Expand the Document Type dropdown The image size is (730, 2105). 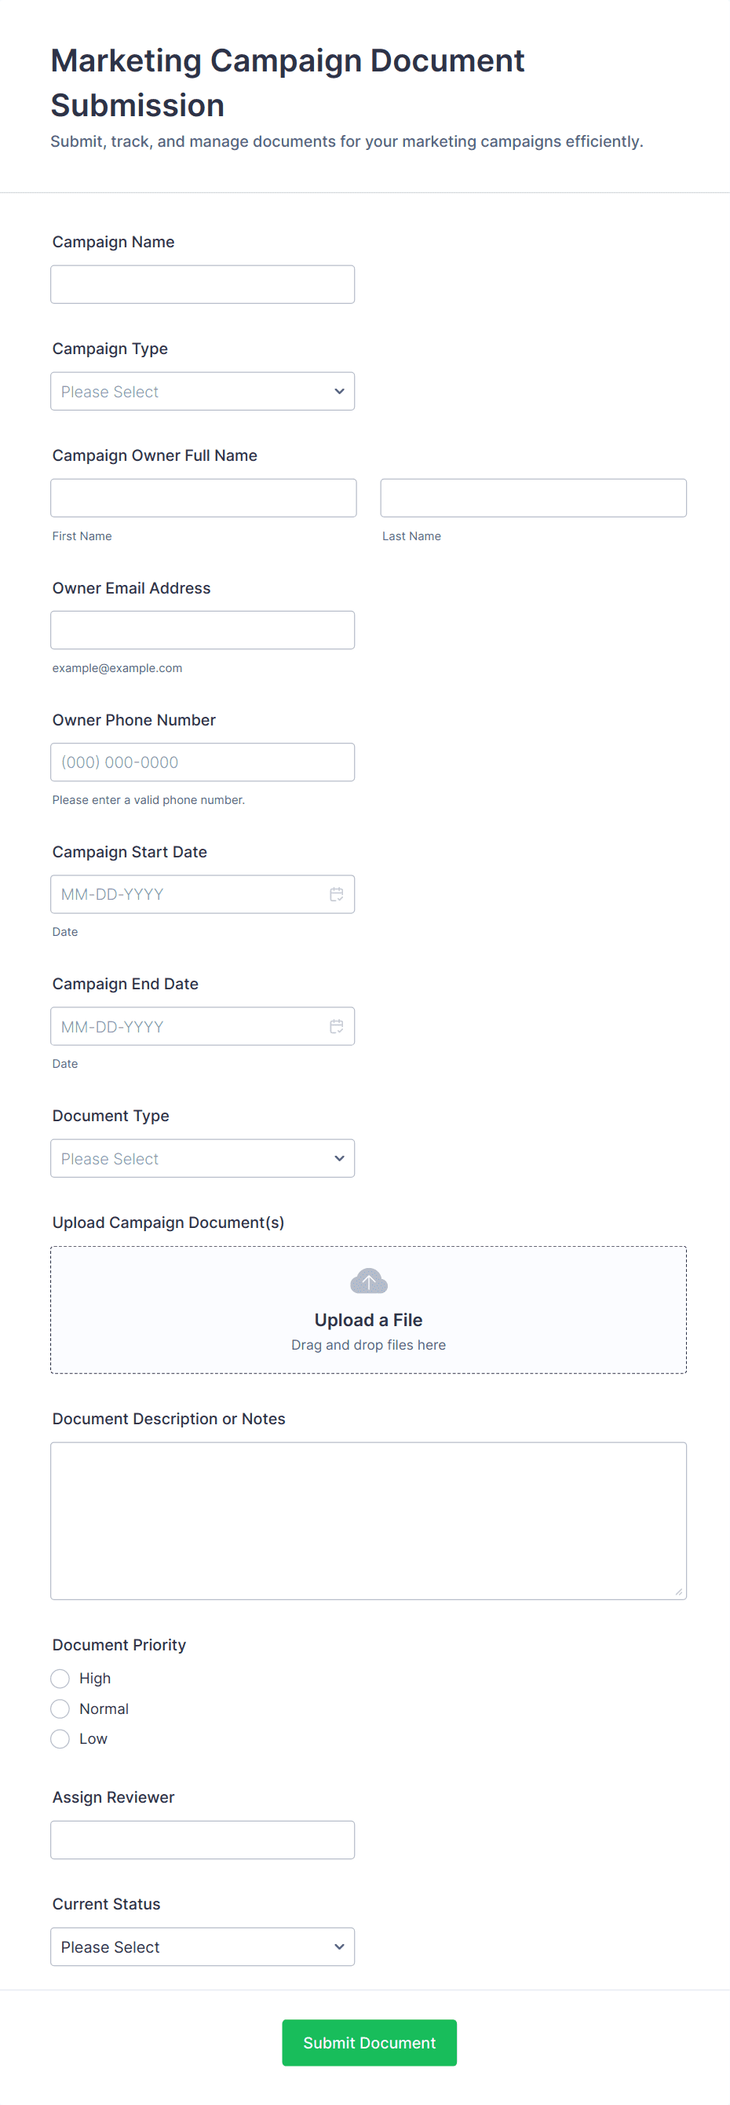pos(203,1159)
